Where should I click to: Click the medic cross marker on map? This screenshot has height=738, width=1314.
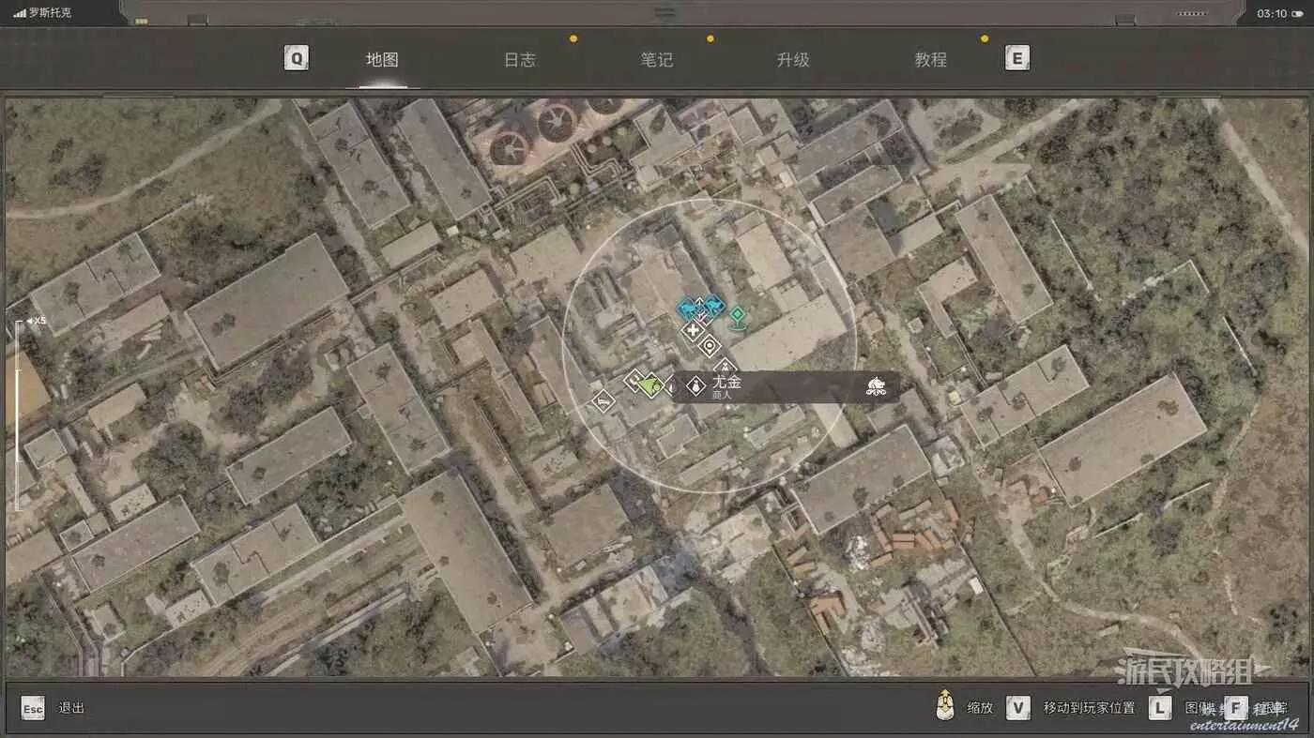[694, 330]
